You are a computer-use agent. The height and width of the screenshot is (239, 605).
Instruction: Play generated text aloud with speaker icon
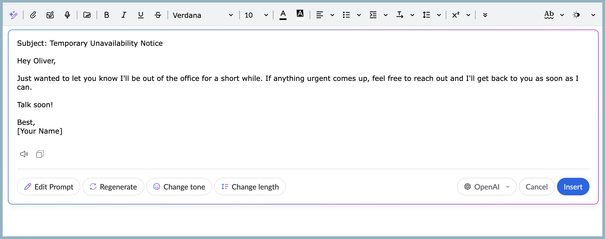click(24, 154)
